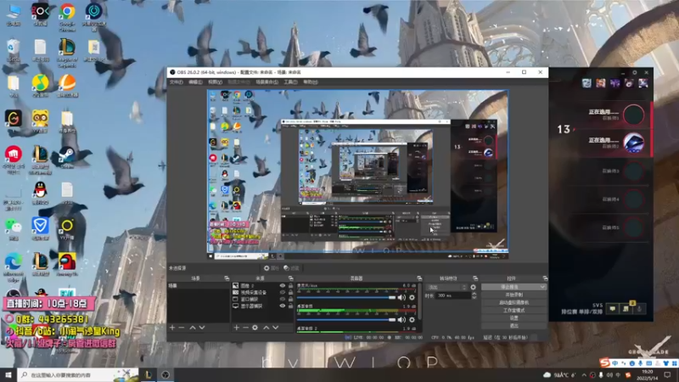Open the 工具(T) menu in OBS
Viewport: 679px width, 382px height.
(x=290, y=81)
